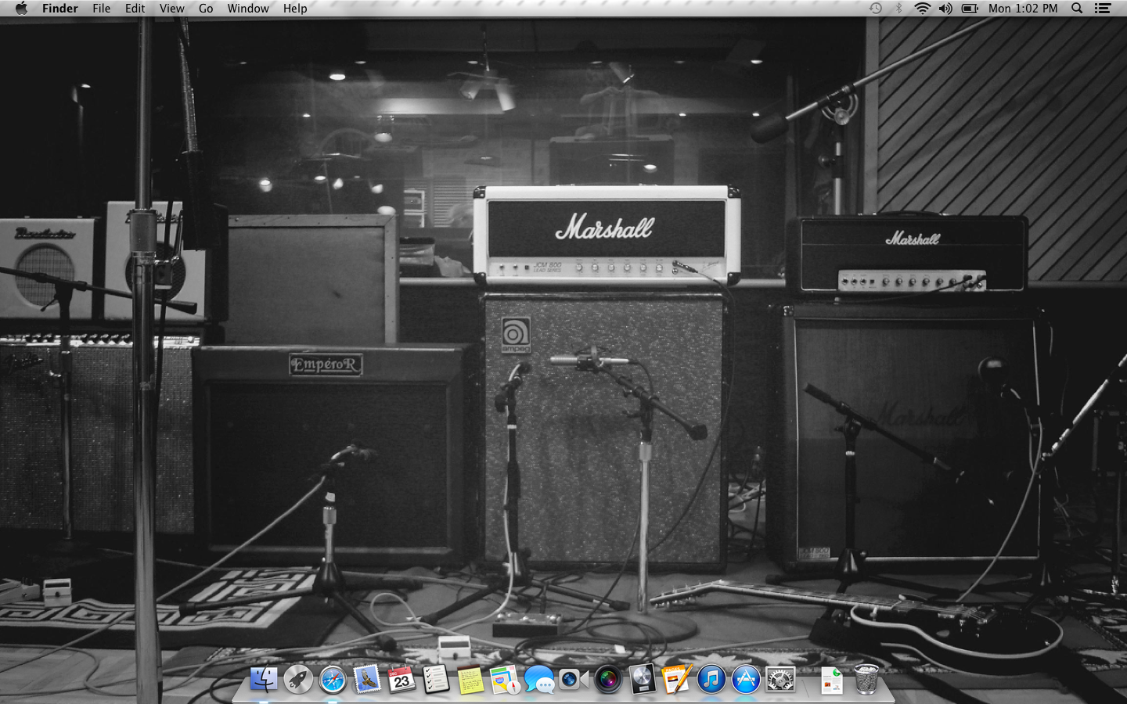Open the Finder application menu

pos(60,9)
